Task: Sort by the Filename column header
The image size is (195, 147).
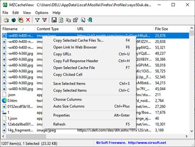Action: click(18, 29)
